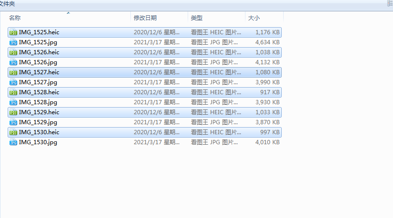Click the 3,870 KB size cell
393x218 pixels.
coord(267,122)
